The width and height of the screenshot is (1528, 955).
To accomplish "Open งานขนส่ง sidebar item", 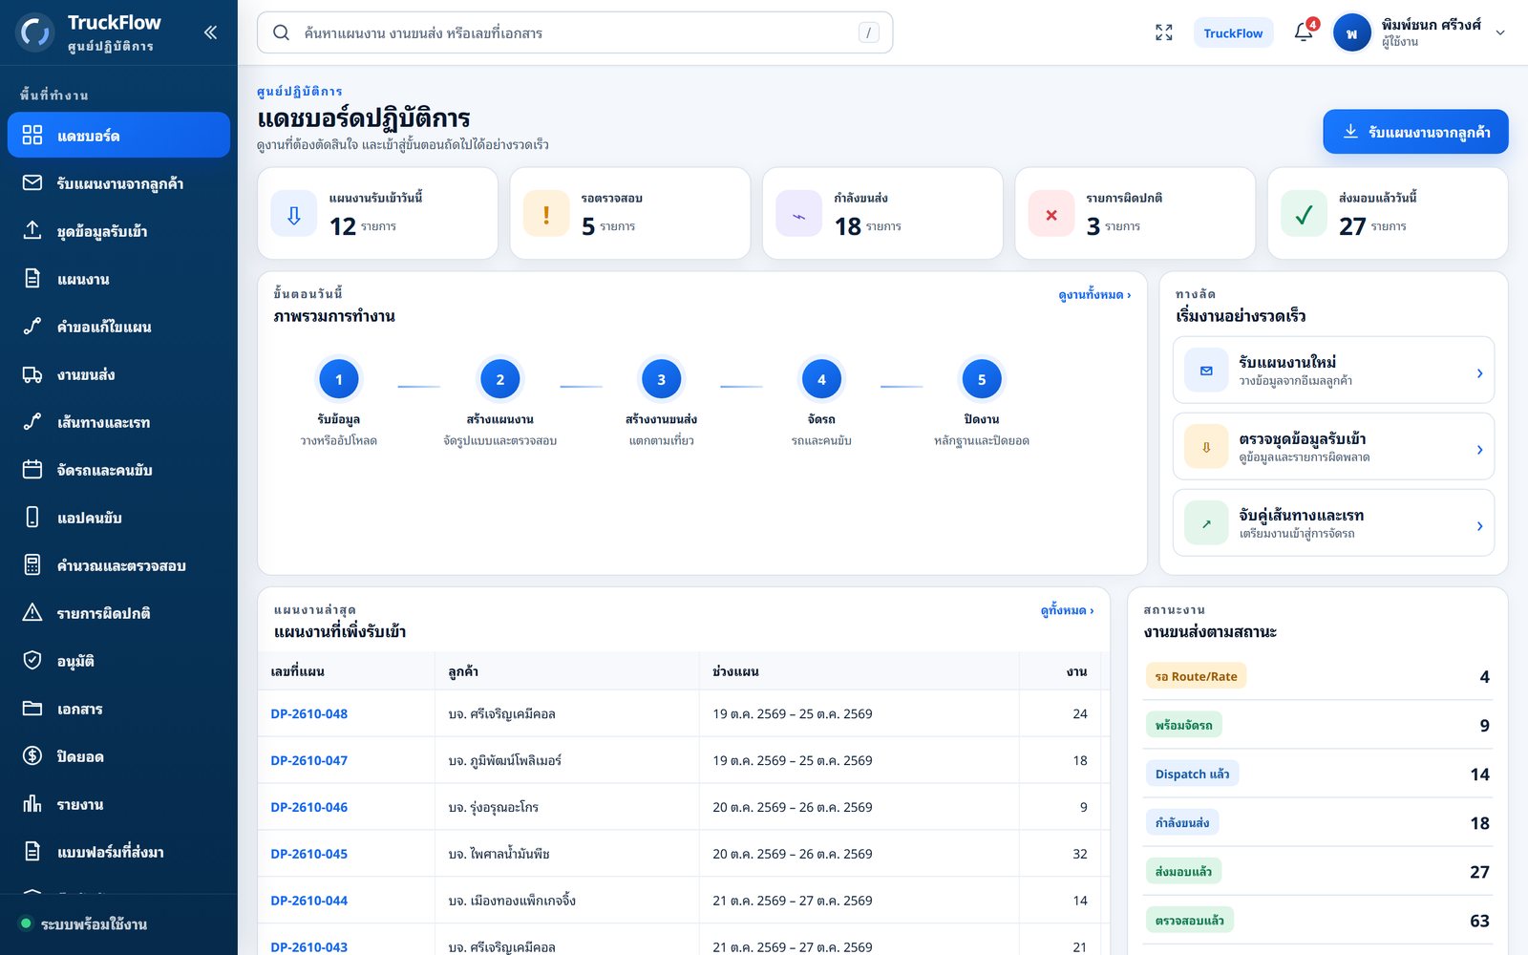I will click(x=118, y=374).
